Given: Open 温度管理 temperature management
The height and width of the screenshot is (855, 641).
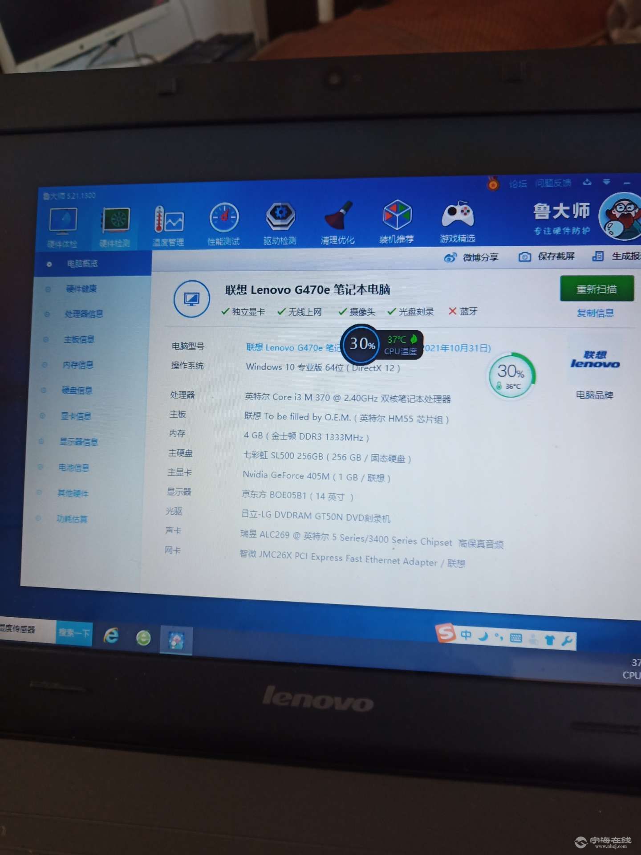Looking at the screenshot, I should click(168, 226).
